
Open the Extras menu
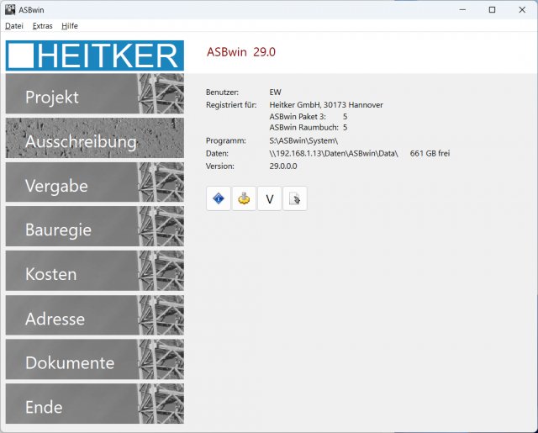pyautogui.click(x=42, y=26)
